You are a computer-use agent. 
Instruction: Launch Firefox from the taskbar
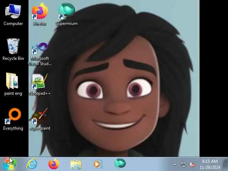54,164
